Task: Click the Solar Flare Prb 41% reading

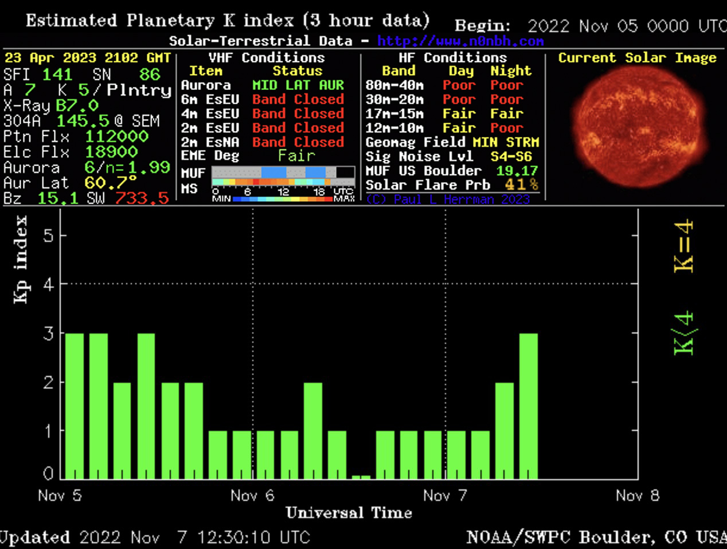Action: [521, 185]
